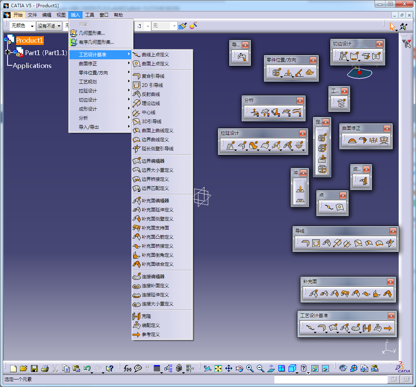Open the 工具 menu
The height and width of the screenshot is (387, 416).
(x=89, y=15)
